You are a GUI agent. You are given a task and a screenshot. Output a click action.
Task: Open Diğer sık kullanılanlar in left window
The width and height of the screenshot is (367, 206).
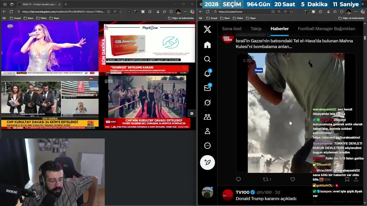click(x=181, y=18)
